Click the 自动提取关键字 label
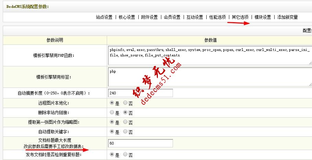Viewport: 312px width, 160px height. coord(54,132)
